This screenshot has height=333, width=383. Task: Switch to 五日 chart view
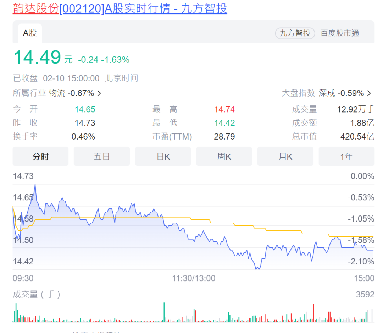click(x=101, y=157)
